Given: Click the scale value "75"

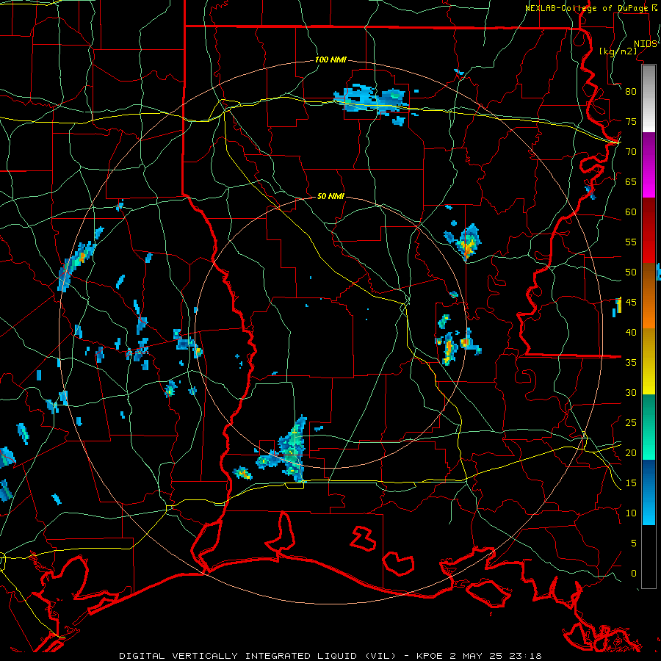Looking at the screenshot, I should pyautogui.click(x=631, y=121).
